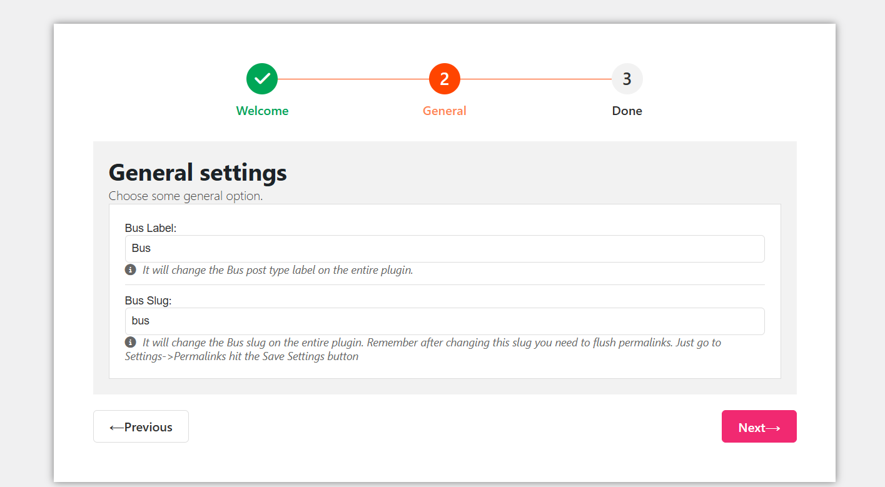Focus the Bus Slug text field
The image size is (885, 487).
pos(444,321)
